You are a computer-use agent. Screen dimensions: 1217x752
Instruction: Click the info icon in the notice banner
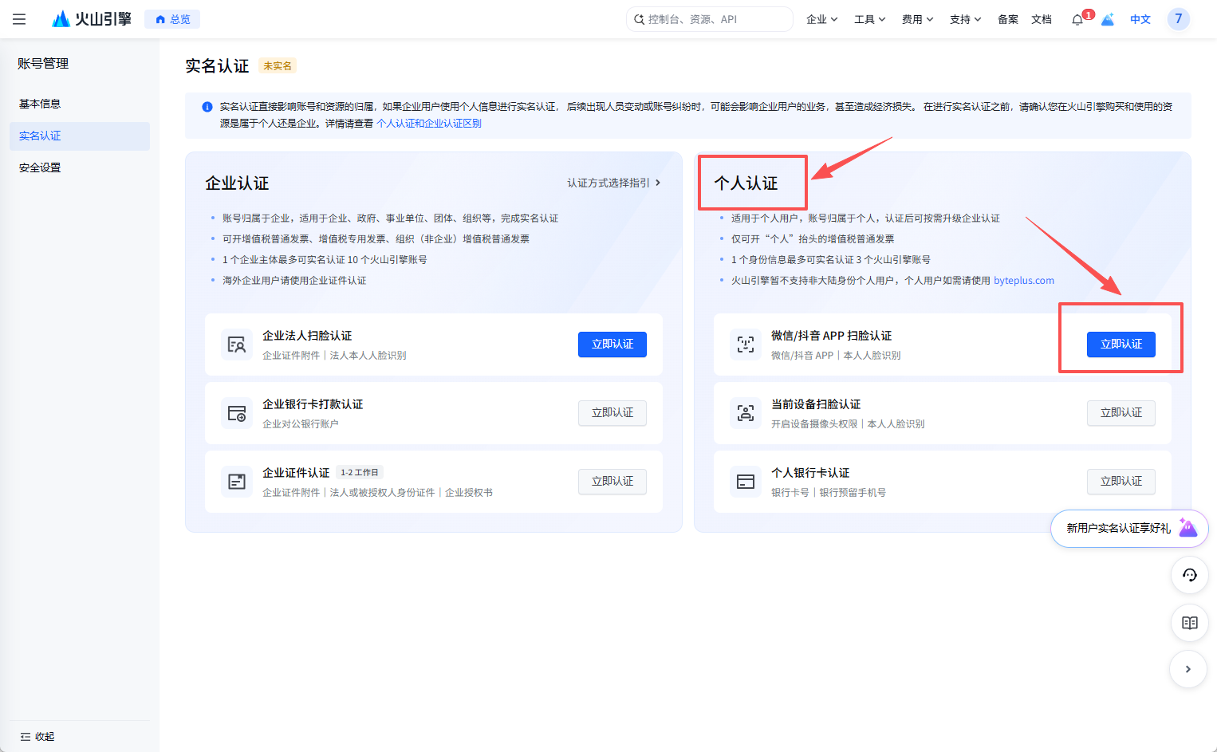(x=207, y=107)
